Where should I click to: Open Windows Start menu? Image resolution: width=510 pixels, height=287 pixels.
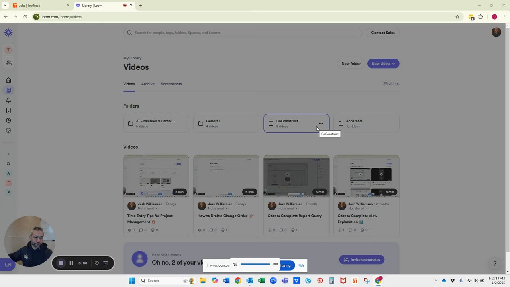pos(132,281)
